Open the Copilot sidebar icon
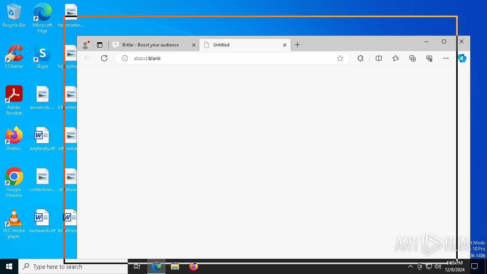 pyautogui.click(x=462, y=58)
